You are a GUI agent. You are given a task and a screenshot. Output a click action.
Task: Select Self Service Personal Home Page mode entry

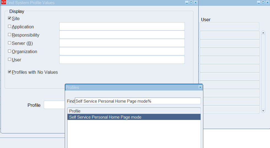(134, 117)
